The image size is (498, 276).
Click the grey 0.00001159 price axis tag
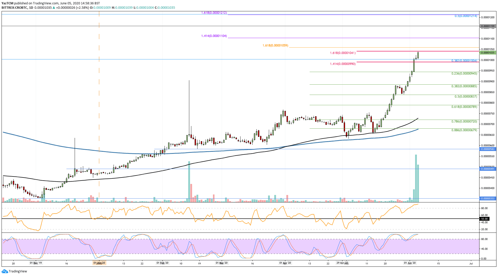488,26
